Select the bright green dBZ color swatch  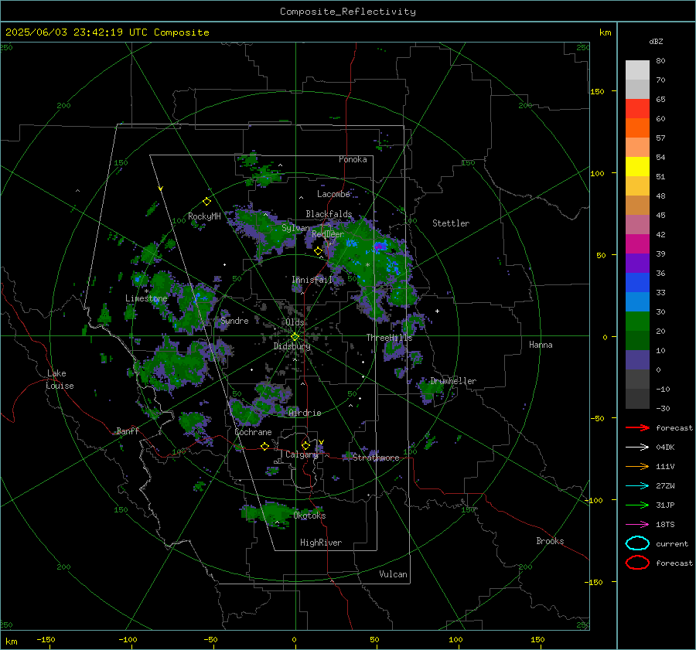click(637, 321)
